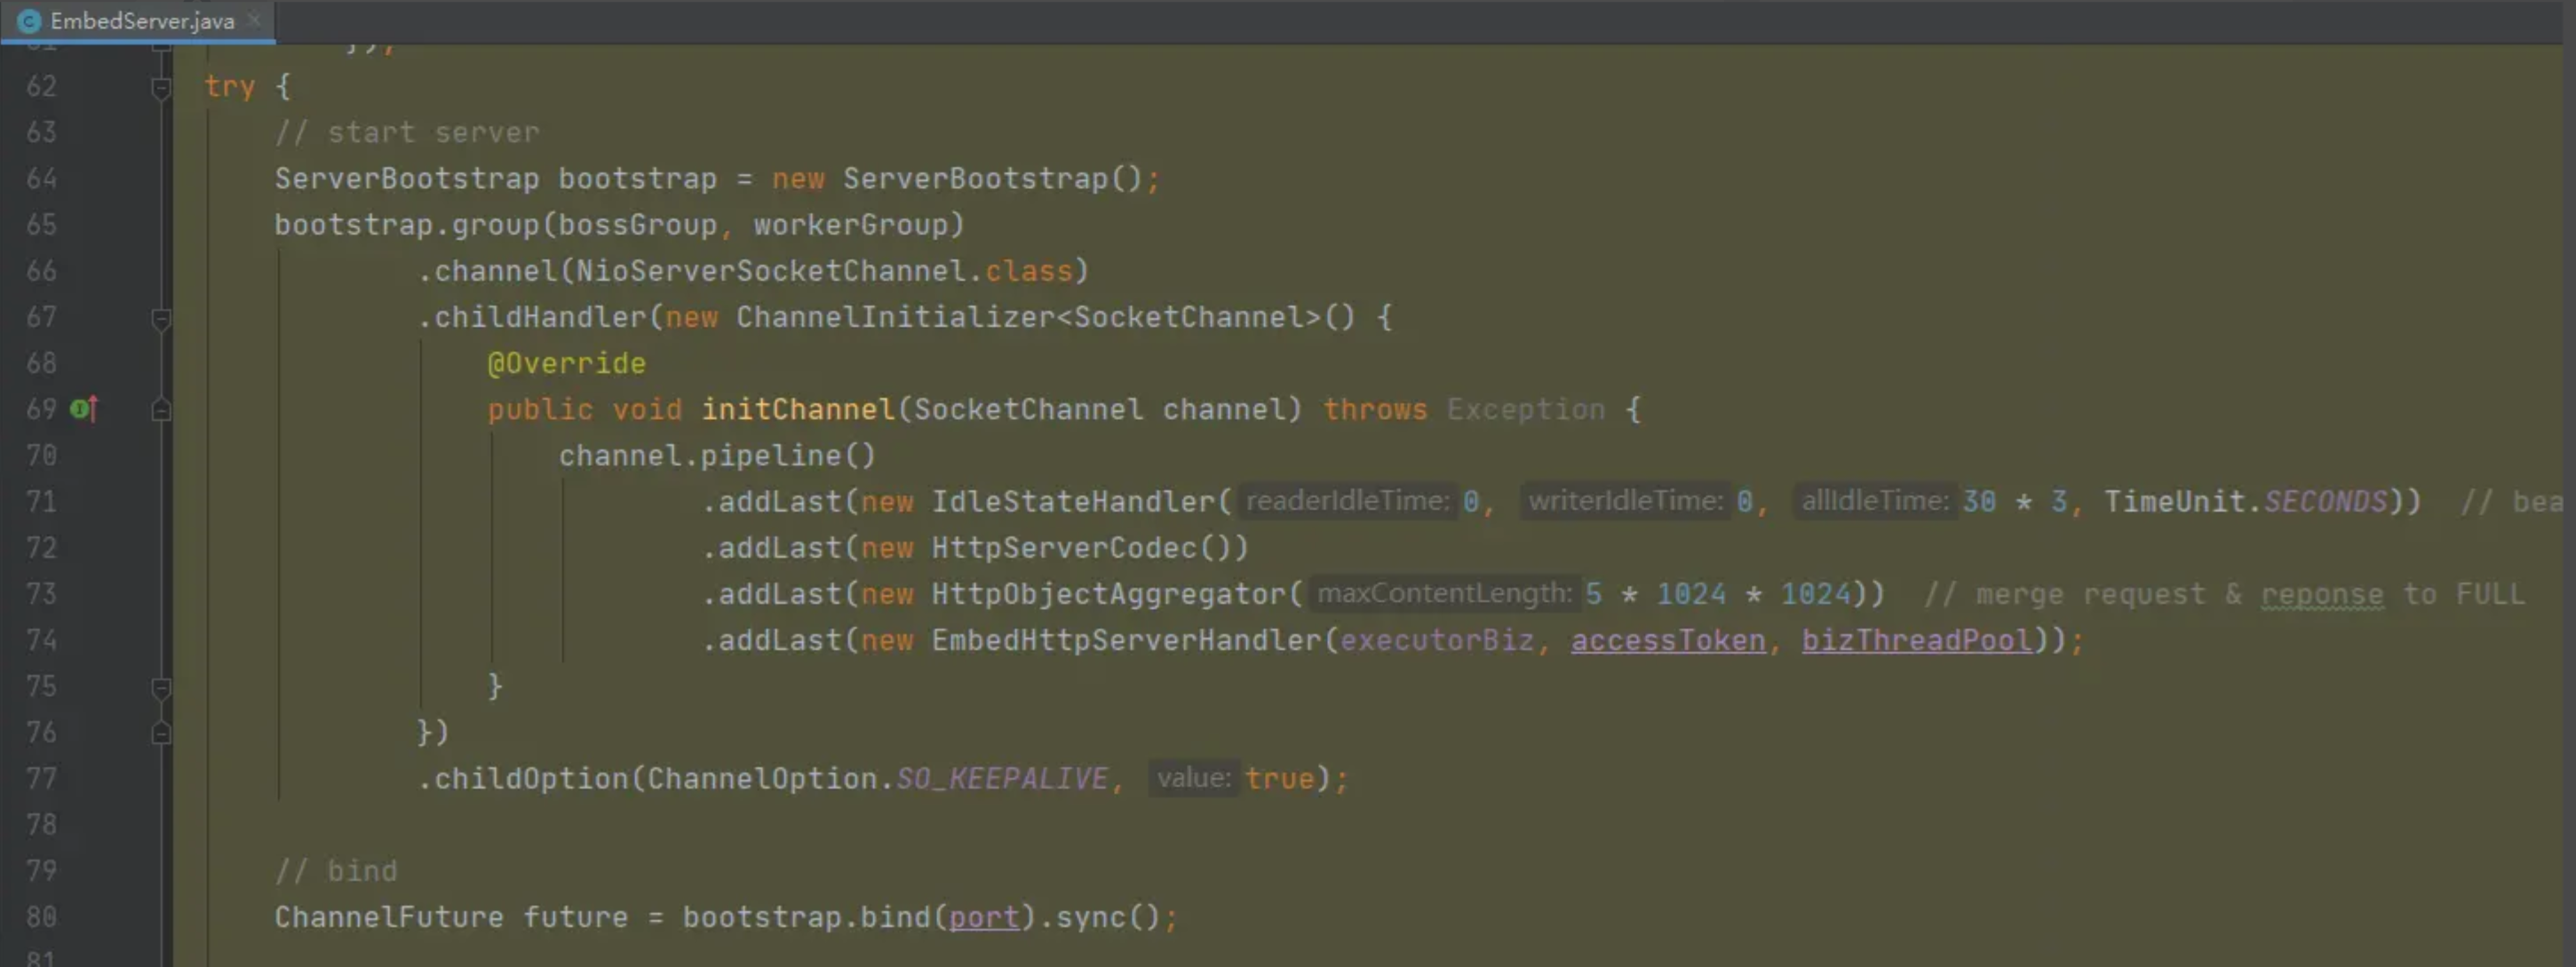Click the writerIdleTime parameter hint
The width and height of the screenshot is (2576, 967).
[x=1625, y=501]
